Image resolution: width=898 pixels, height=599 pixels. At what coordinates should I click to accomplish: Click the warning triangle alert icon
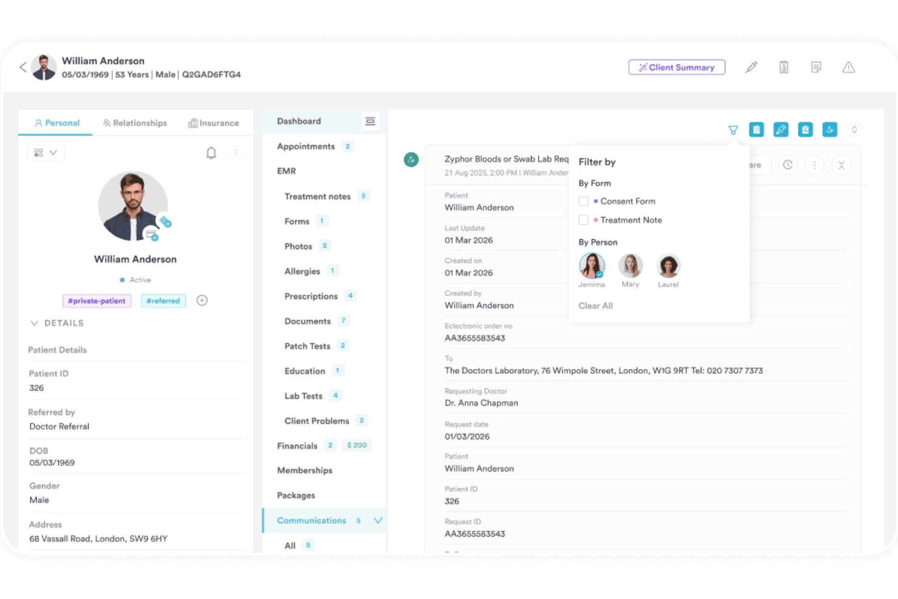pyautogui.click(x=849, y=67)
